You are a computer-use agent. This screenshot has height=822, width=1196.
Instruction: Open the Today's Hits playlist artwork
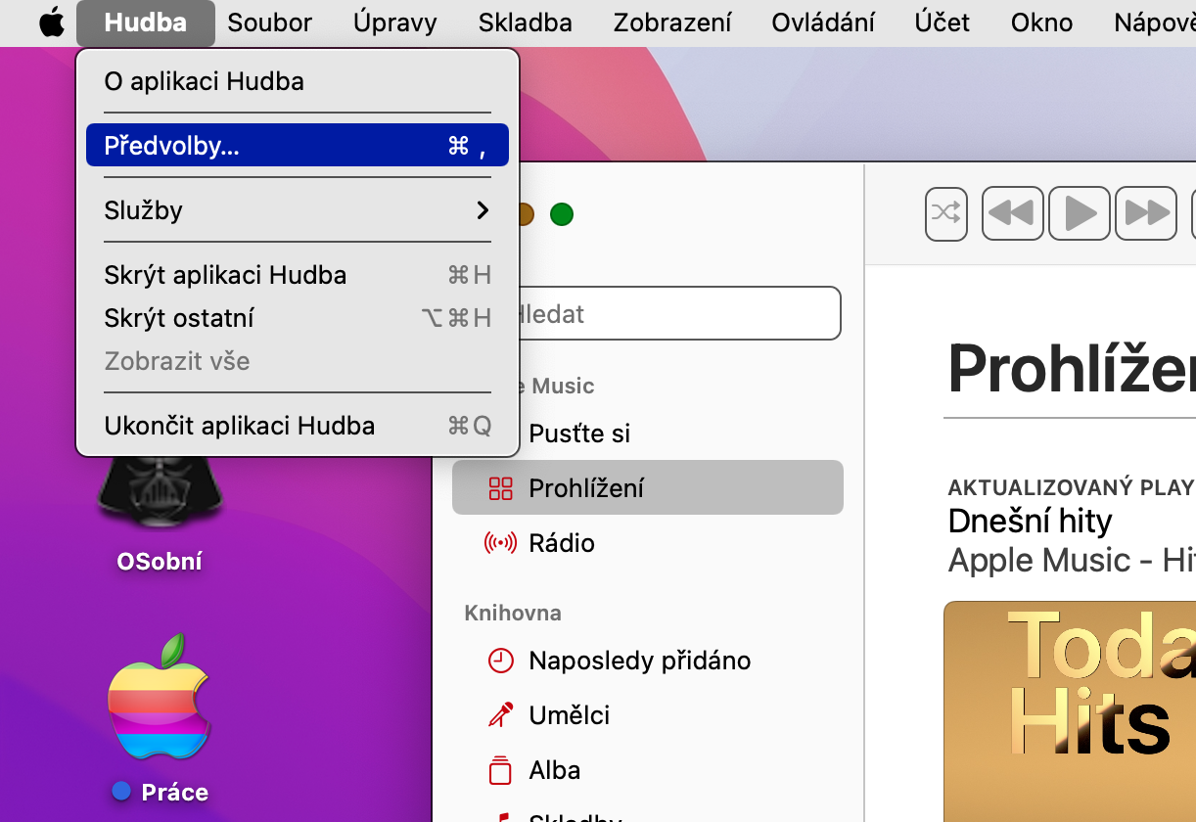pos(1070,711)
